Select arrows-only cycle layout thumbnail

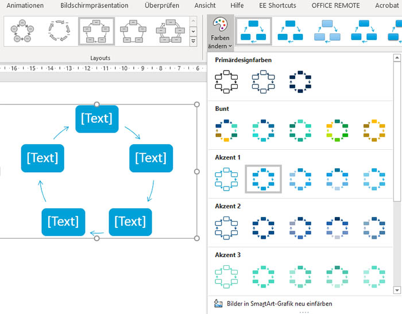coord(59,31)
